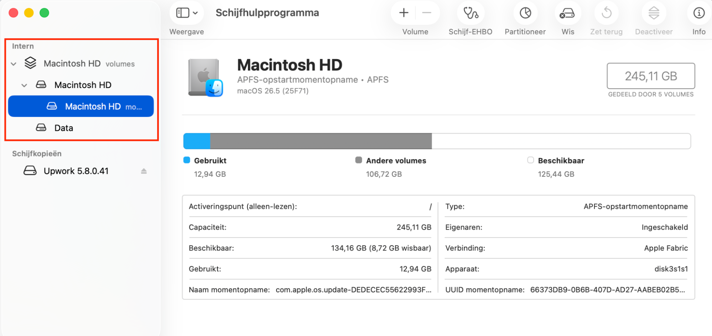Click the green zoom window button
712x336 pixels.
(x=44, y=13)
